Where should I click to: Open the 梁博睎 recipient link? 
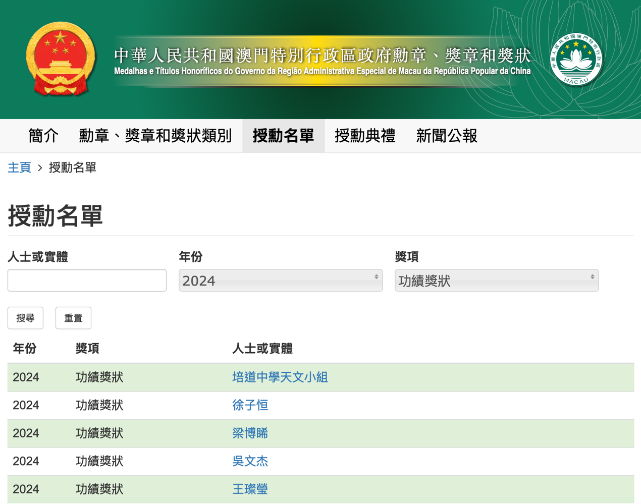coord(250,433)
